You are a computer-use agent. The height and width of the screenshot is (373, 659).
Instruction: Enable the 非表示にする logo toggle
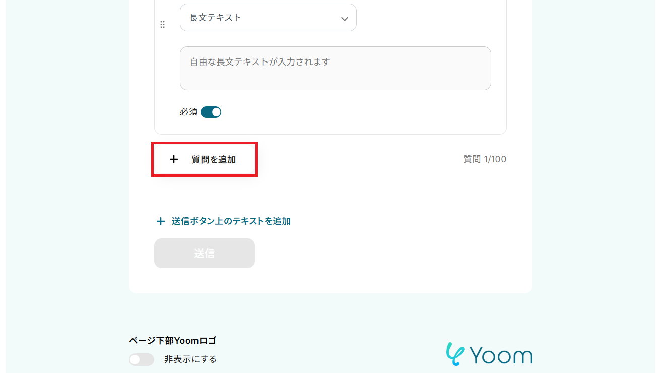tap(141, 359)
